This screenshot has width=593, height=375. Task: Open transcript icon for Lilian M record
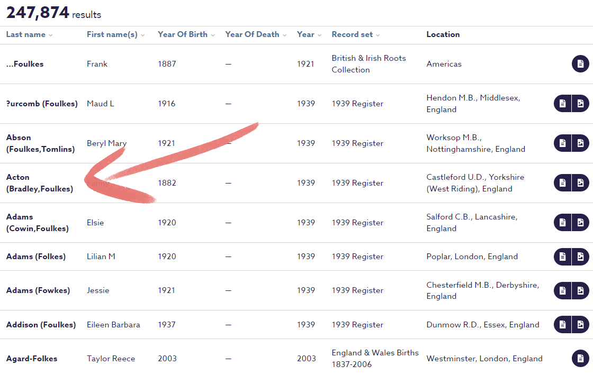pos(562,257)
